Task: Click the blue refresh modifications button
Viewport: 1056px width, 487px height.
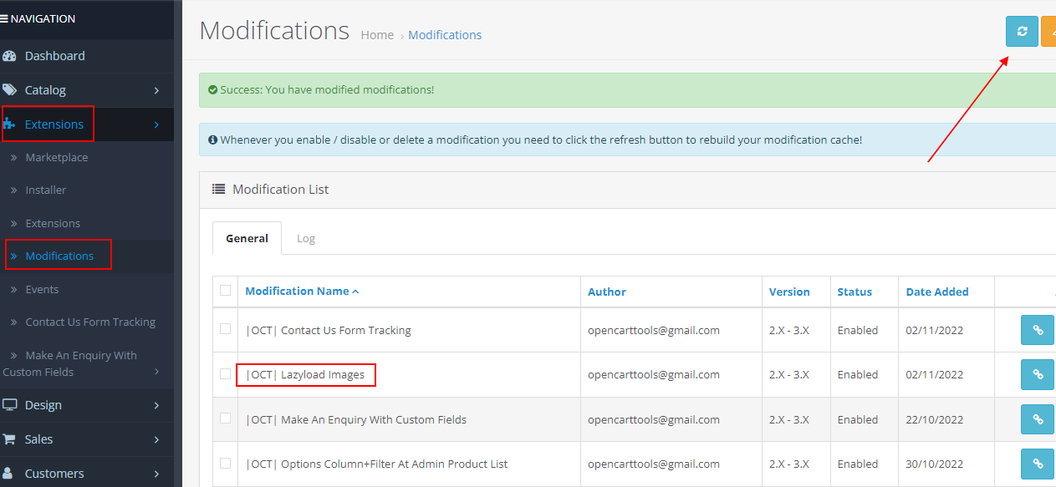Action: [x=1022, y=32]
